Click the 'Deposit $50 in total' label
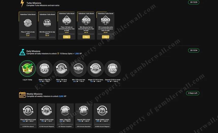Viewport: 218px width, 133px height. point(84,120)
